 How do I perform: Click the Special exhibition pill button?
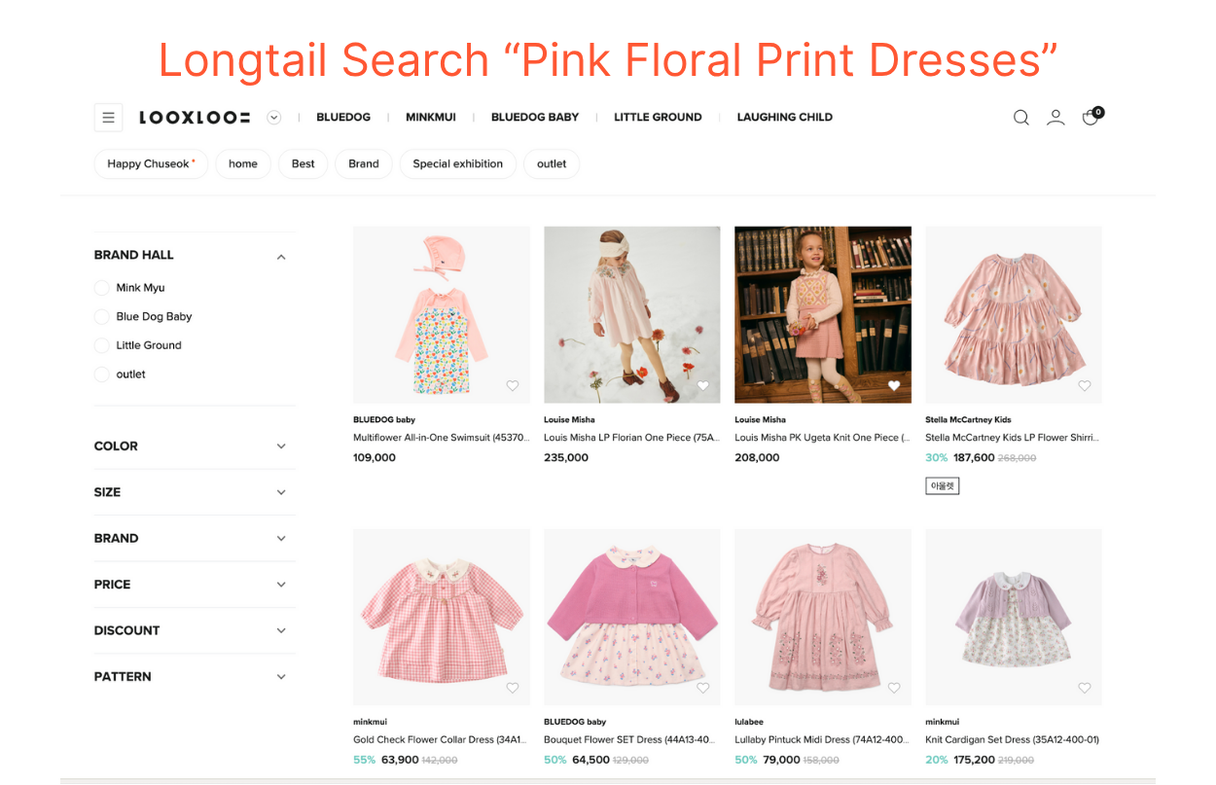[457, 163]
